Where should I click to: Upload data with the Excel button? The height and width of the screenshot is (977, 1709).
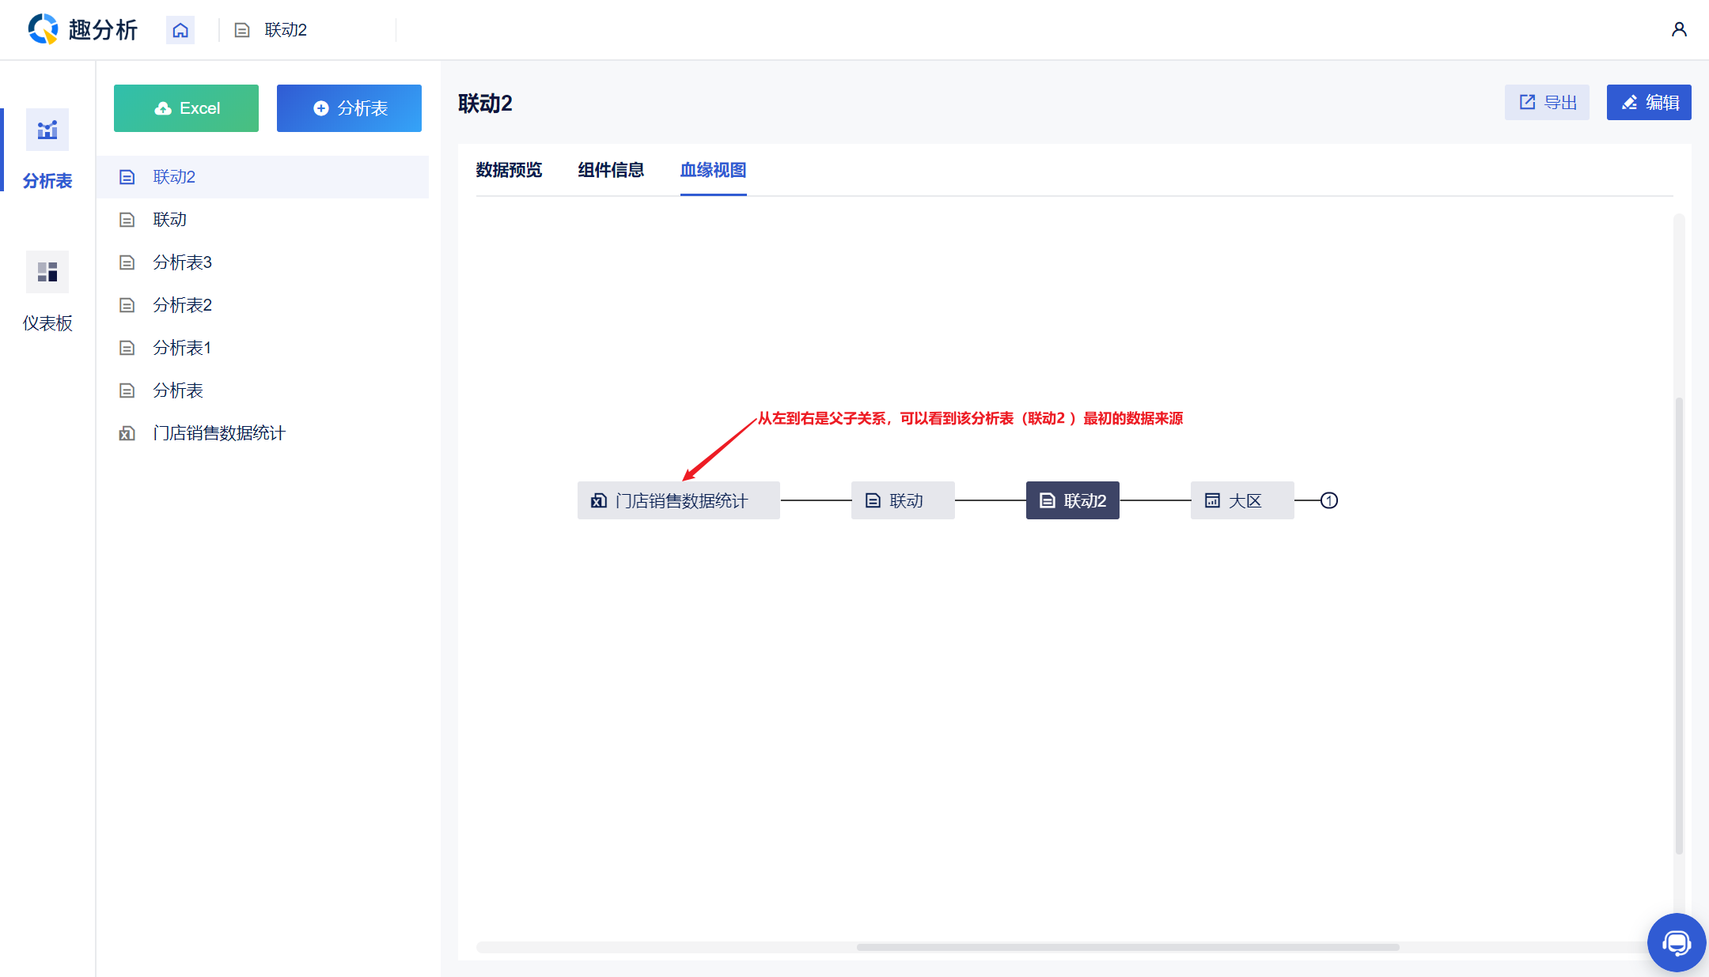186,108
